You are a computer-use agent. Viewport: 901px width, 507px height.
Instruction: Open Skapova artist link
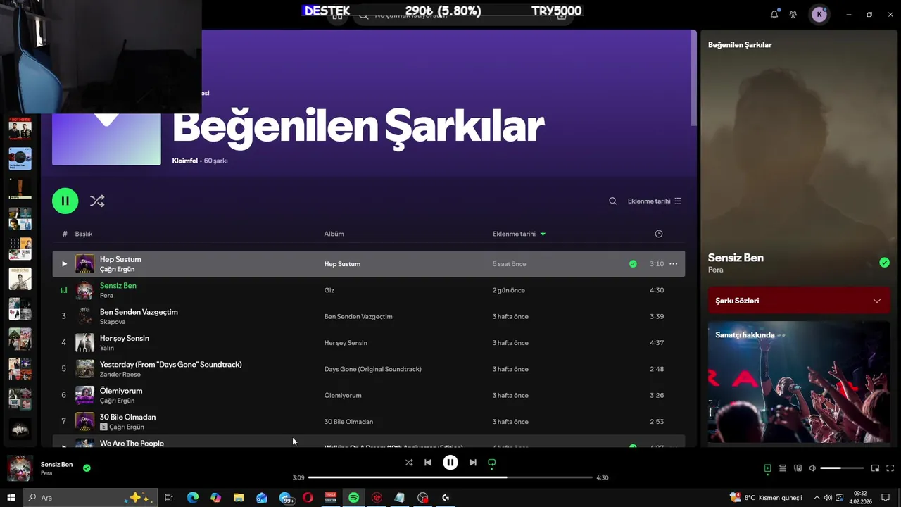click(x=113, y=322)
